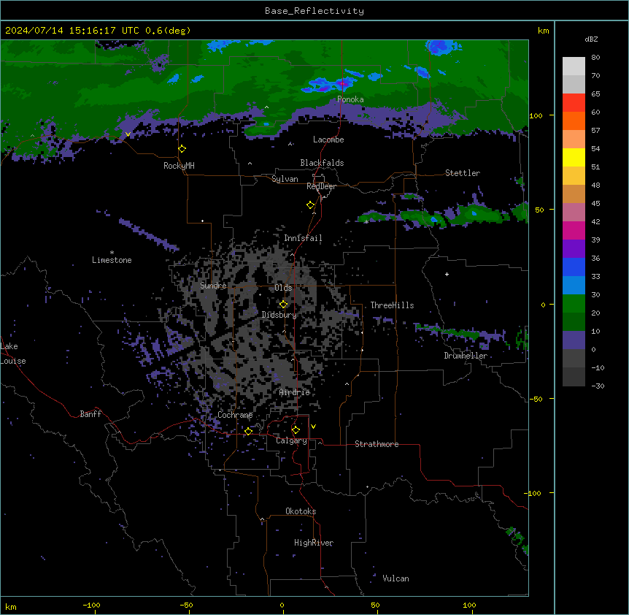Click the Lacombe city label
The width and height of the screenshot is (629, 615).
[328, 140]
